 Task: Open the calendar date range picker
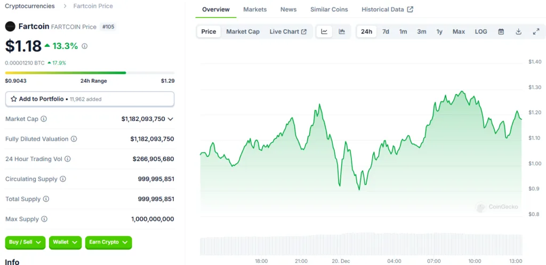point(501,31)
